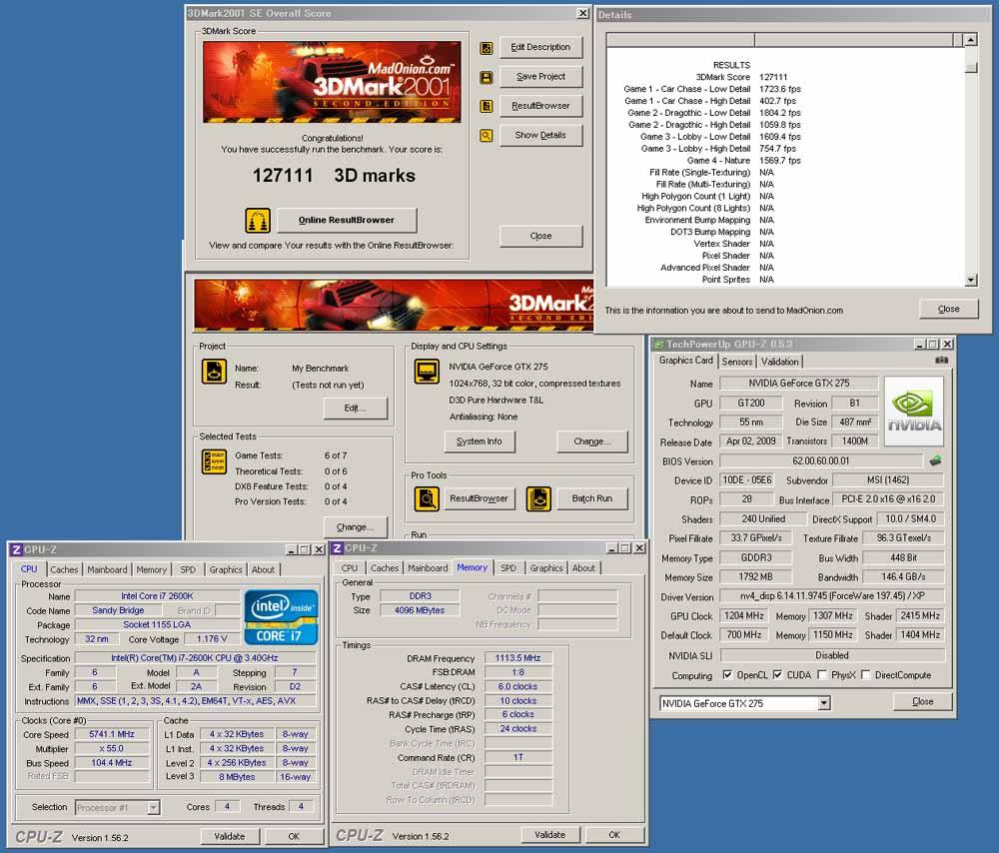Screen dimensions: 999x853
Task: Click the ResultBrowser icon in score window
Action: 487,107
